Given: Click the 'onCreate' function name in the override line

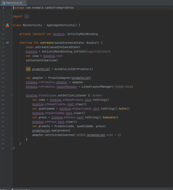Looking at the screenshot, I should 46,43.
